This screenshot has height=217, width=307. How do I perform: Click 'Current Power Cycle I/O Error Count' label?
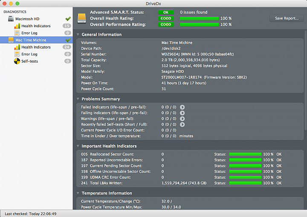click(113, 130)
